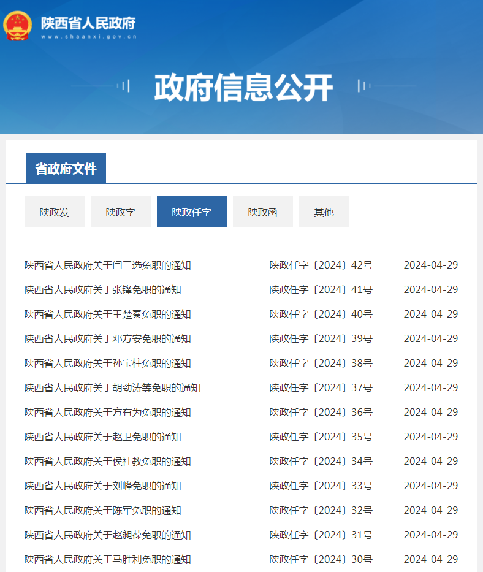Click document number 陕政任字〔2024〕37号
The image size is (483, 572).
click(321, 388)
